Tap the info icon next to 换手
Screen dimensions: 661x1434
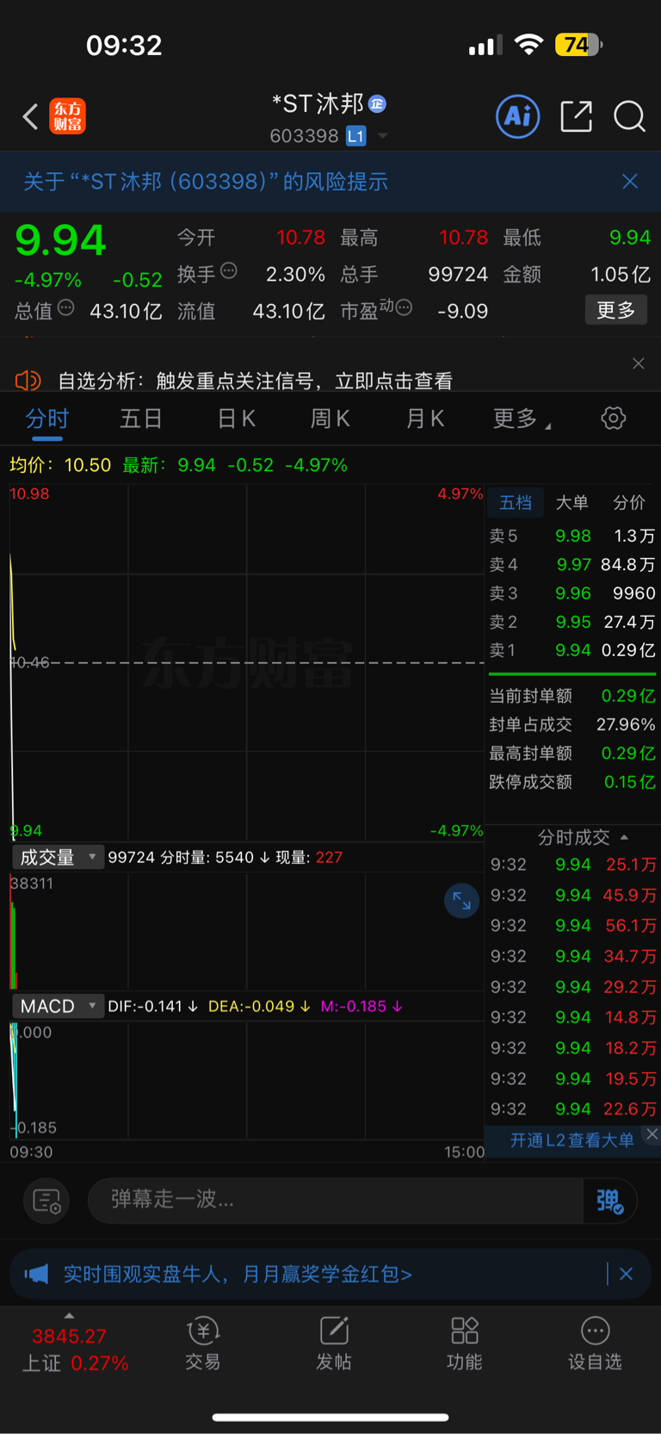(x=229, y=270)
